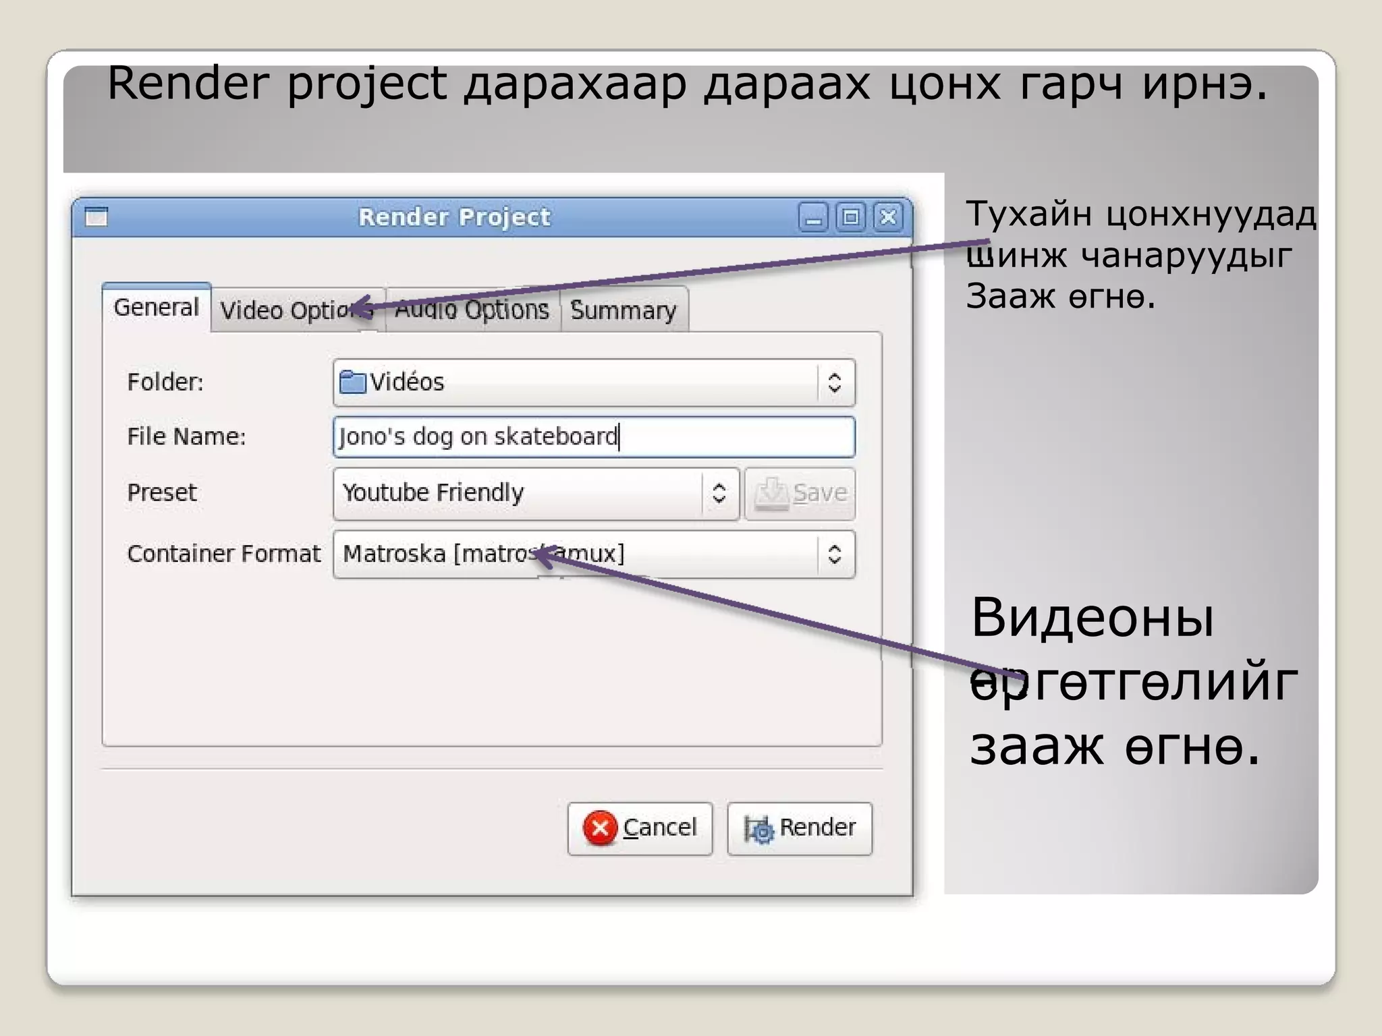Viewport: 1382px width, 1036px height.
Task: Click the Container Format label
Action: click(223, 554)
